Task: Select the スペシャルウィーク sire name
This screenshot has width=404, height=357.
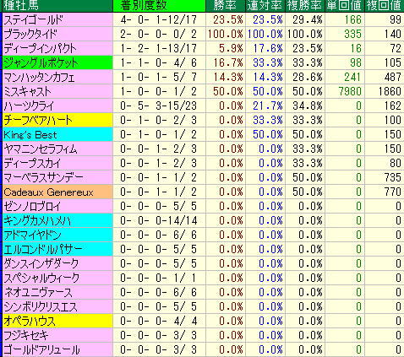Action: pyautogui.click(x=41, y=278)
